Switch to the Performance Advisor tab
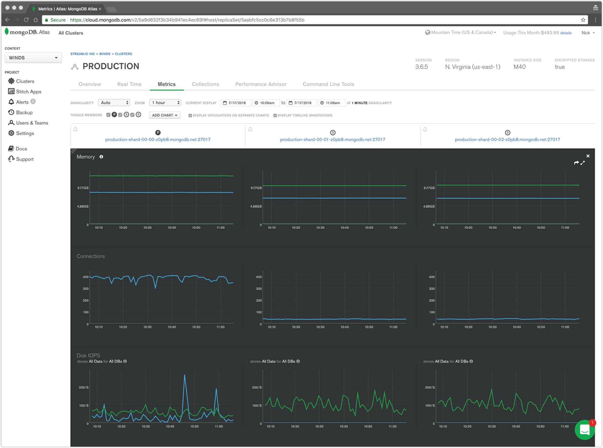Image resolution: width=603 pixels, height=448 pixels. coord(261,84)
